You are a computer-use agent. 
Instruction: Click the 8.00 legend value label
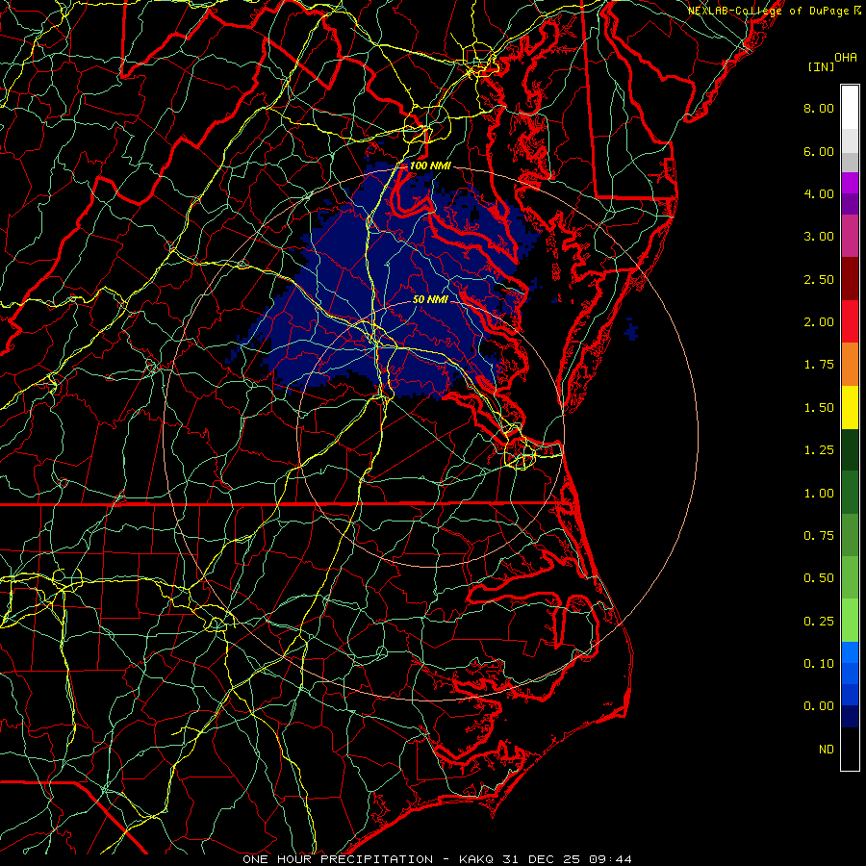coord(819,108)
